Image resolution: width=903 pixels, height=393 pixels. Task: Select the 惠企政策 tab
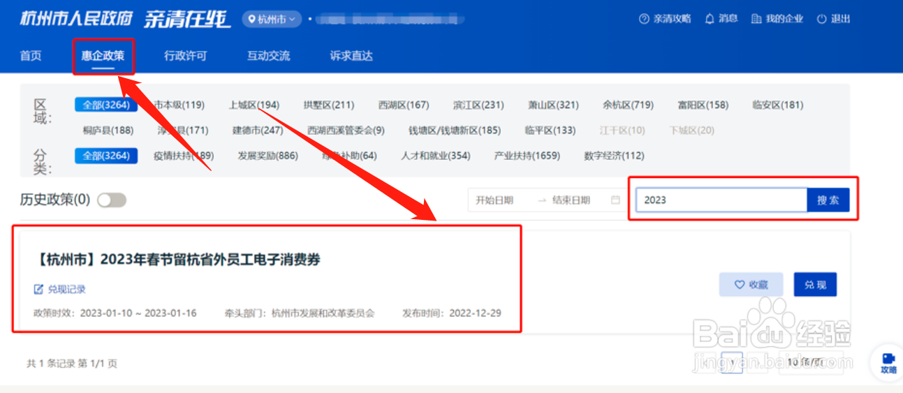click(103, 56)
